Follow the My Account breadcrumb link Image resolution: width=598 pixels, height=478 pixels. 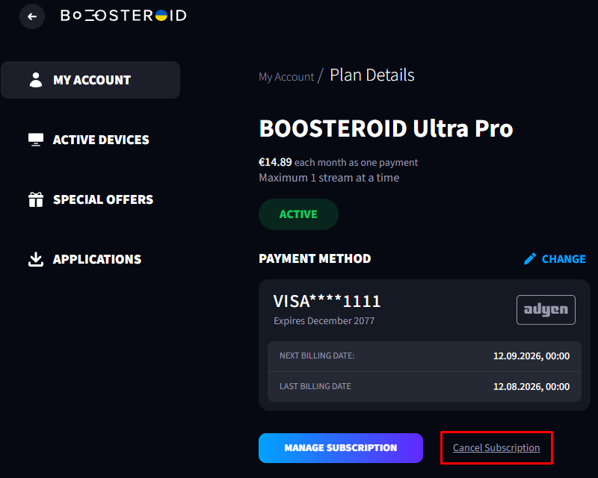pos(286,77)
